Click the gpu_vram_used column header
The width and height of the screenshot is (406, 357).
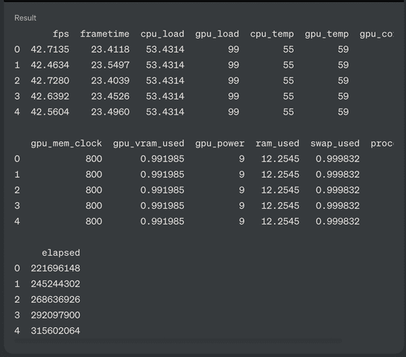[149, 144]
